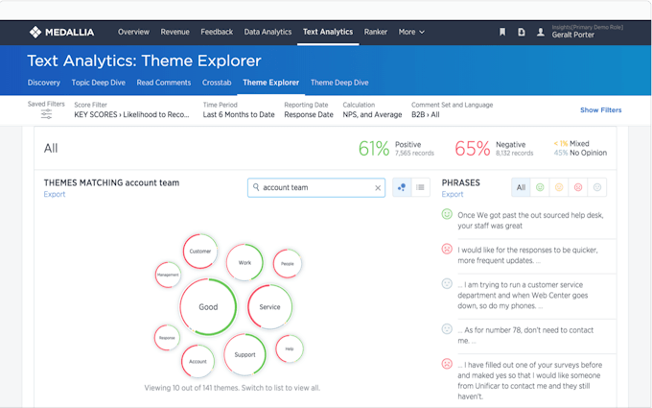Viewport: 652px width, 408px height.
Task: Select the Support theme bubble
Action: [244, 354]
